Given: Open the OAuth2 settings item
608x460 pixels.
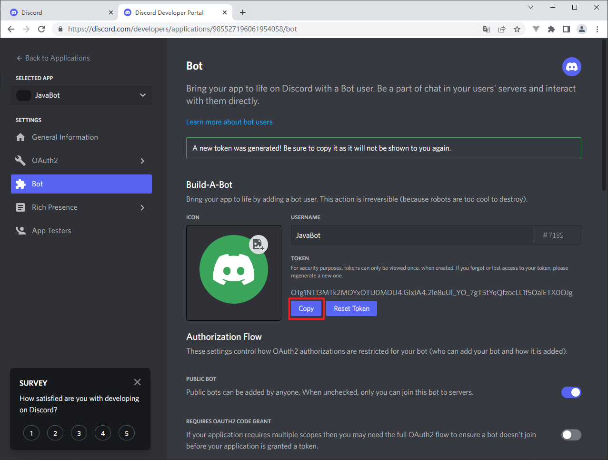Looking at the screenshot, I should [x=81, y=161].
